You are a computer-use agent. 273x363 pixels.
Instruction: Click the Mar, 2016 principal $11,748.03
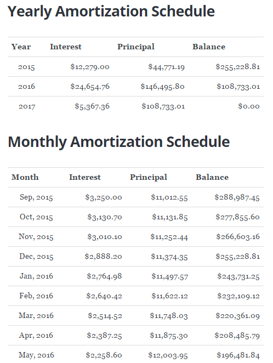(x=169, y=316)
